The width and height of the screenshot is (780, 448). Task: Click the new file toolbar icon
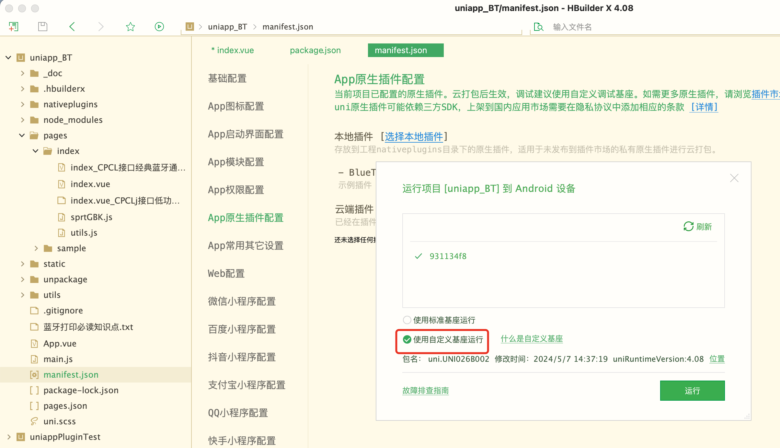[13, 27]
